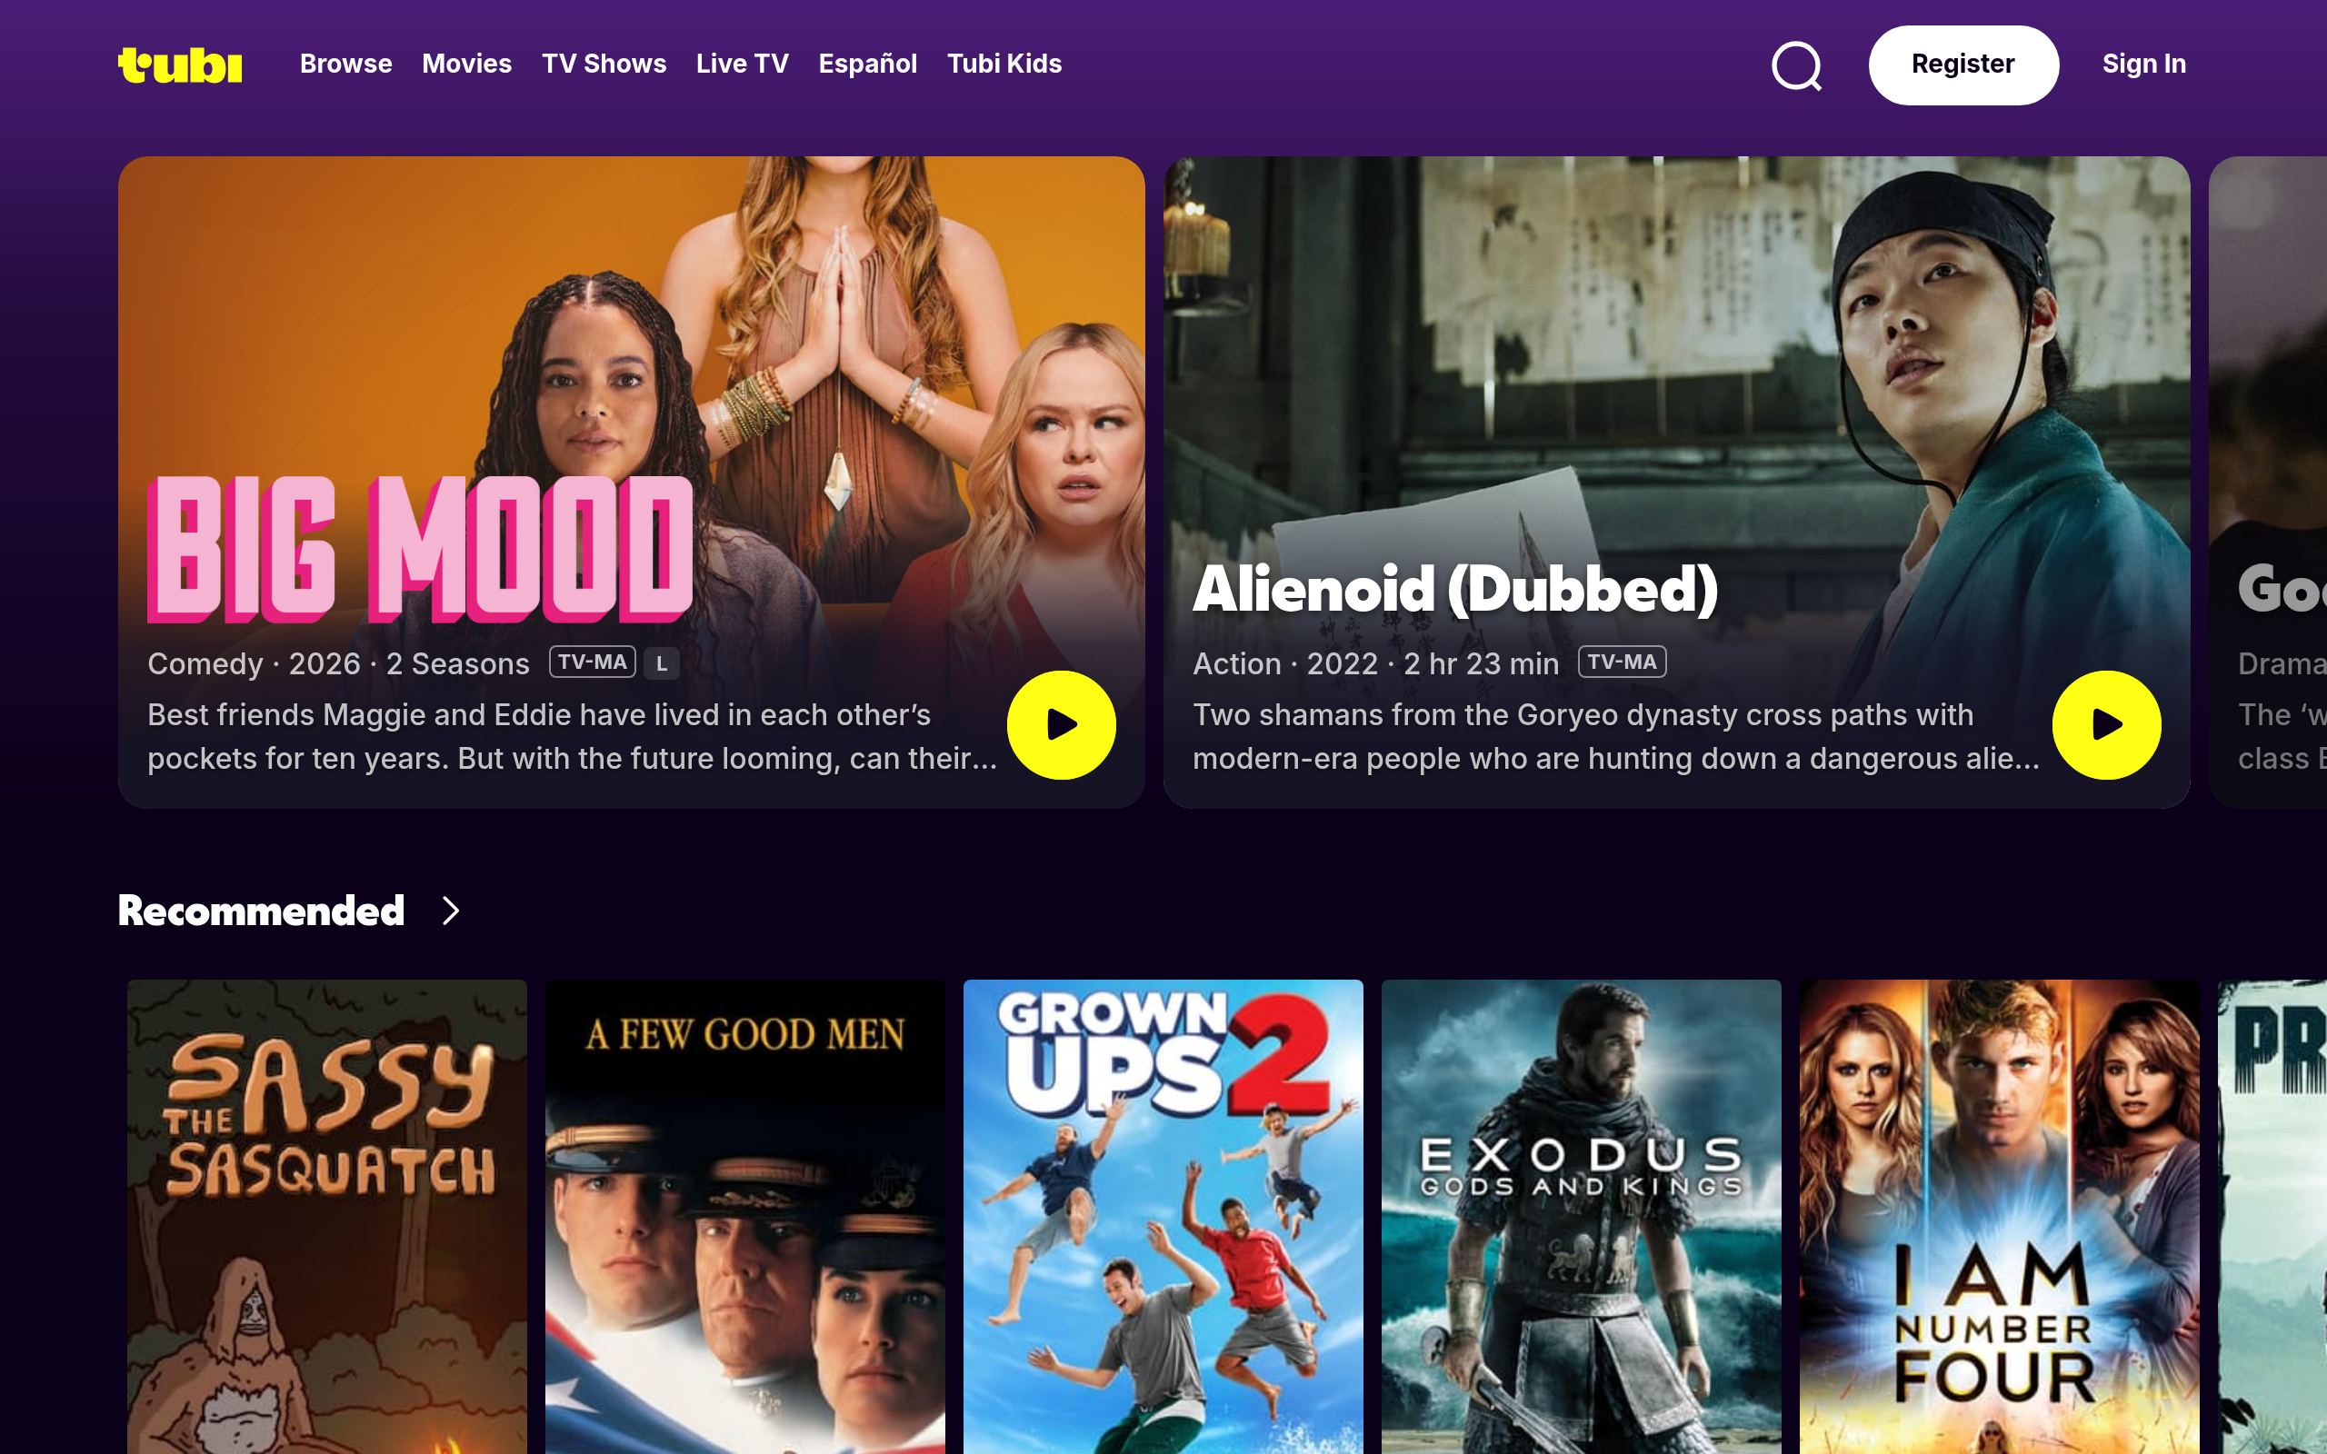The width and height of the screenshot is (2327, 1454).
Task: Open A Few Good Men poster
Action: [745, 1217]
